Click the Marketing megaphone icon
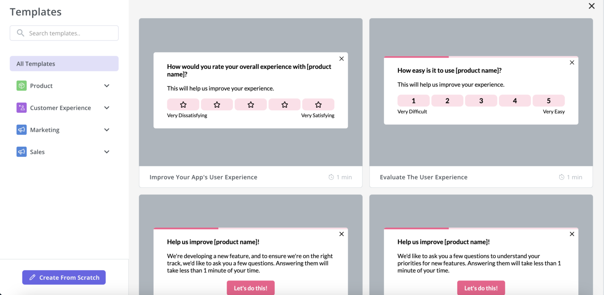604x295 pixels. 22,129
